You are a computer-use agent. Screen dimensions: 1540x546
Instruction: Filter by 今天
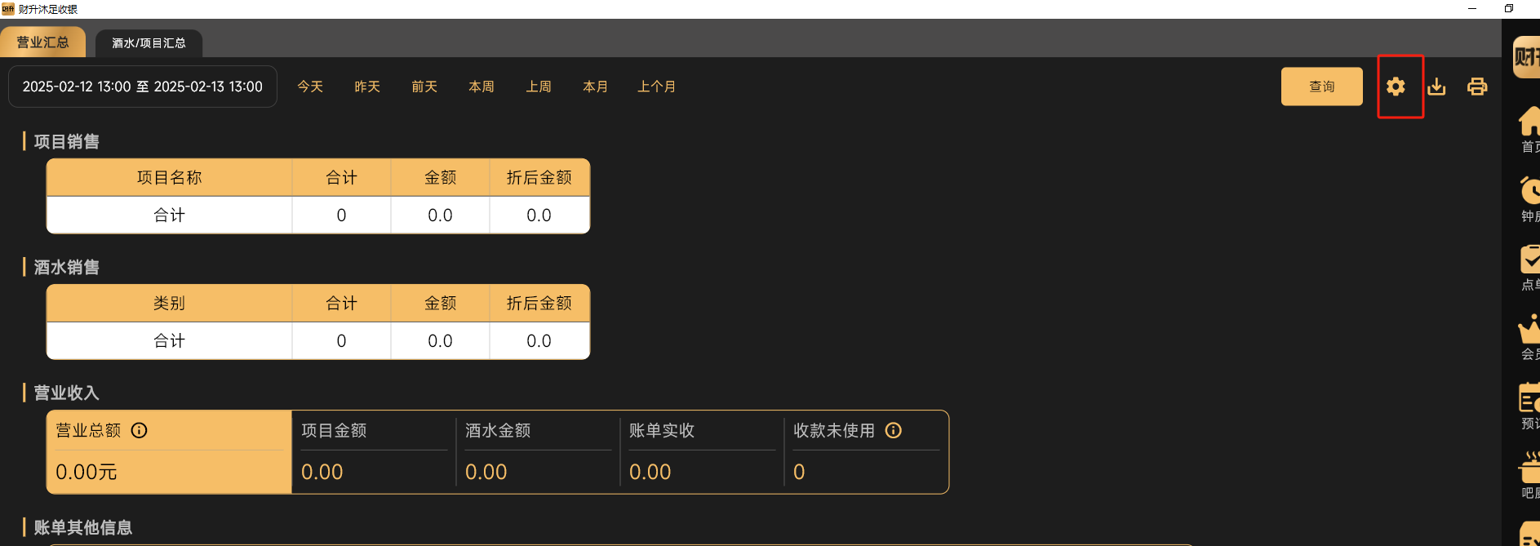310,87
